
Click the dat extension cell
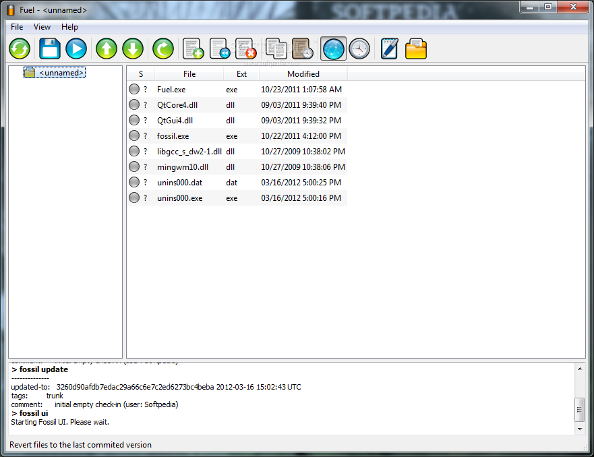point(231,183)
